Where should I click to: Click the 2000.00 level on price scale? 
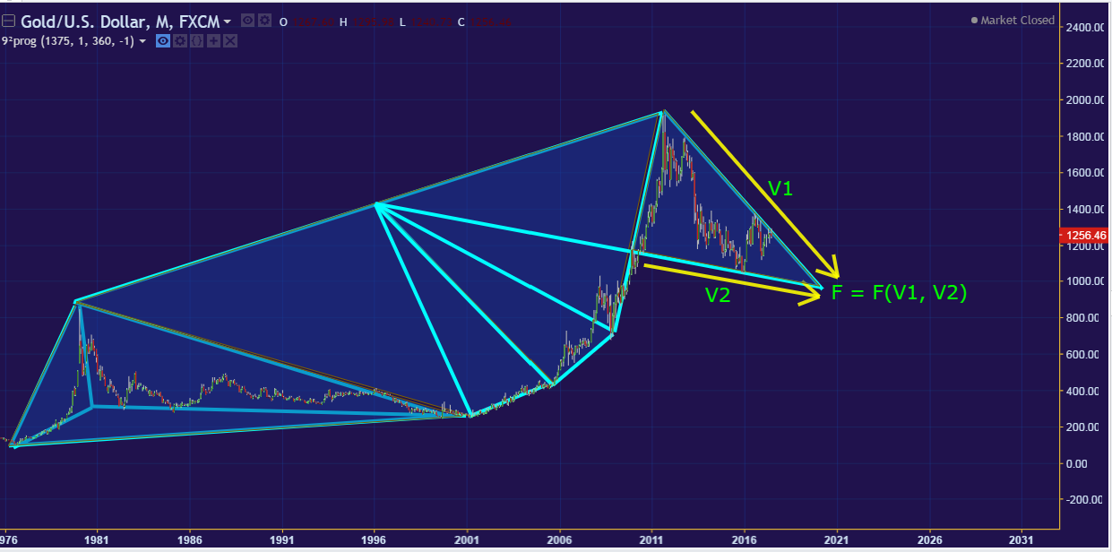[x=1082, y=100]
